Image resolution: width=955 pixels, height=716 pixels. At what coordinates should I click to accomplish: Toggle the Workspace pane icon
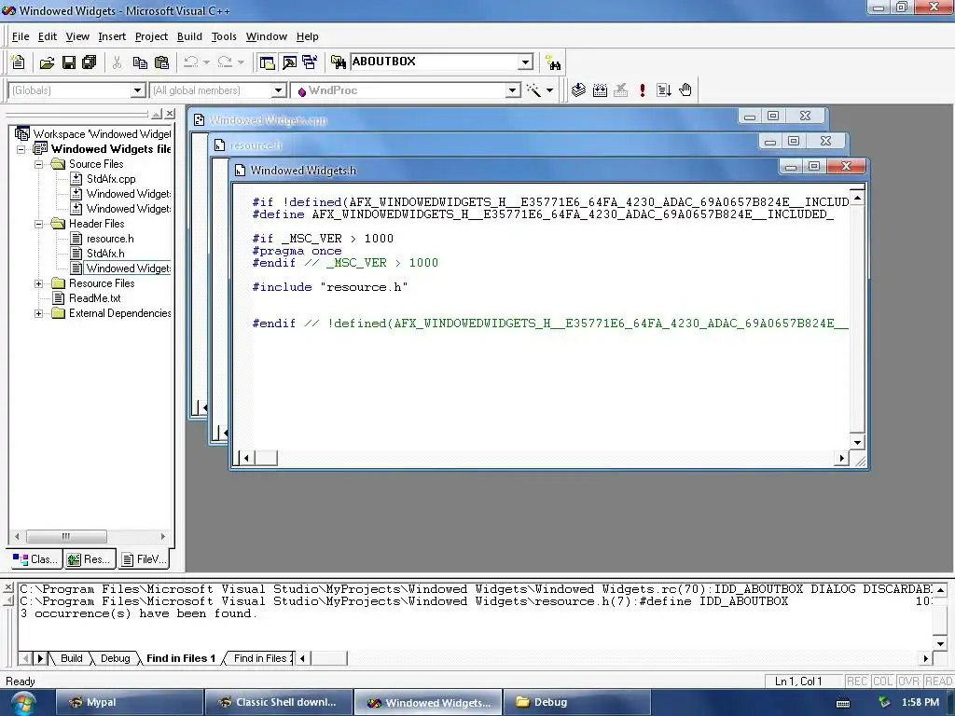[x=267, y=62]
